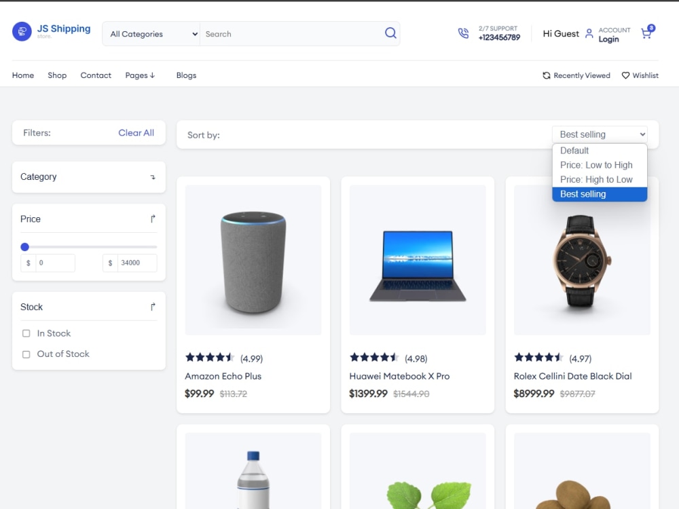
Task: Open the Shop menu item
Action: 57,75
